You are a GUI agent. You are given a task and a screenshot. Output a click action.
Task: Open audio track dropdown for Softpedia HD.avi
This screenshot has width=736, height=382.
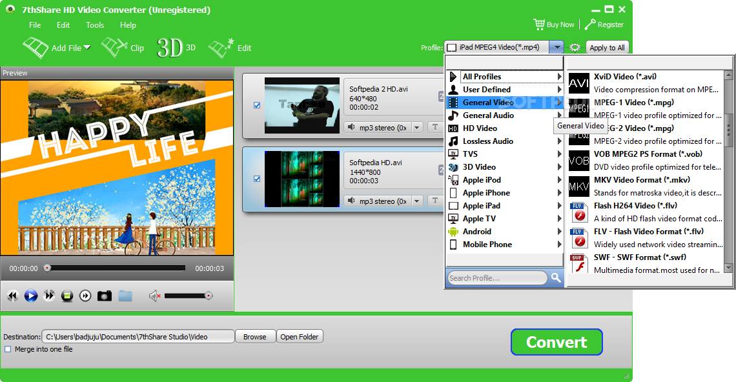[417, 201]
